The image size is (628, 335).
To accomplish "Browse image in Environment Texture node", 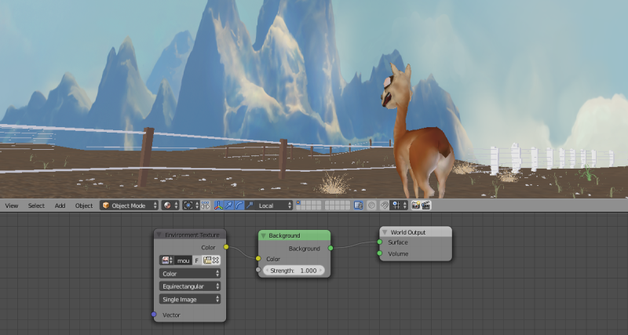I will [x=166, y=260].
